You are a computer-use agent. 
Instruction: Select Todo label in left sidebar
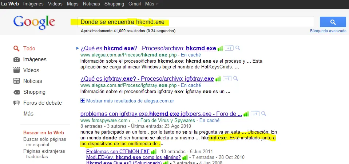(x=29, y=49)
